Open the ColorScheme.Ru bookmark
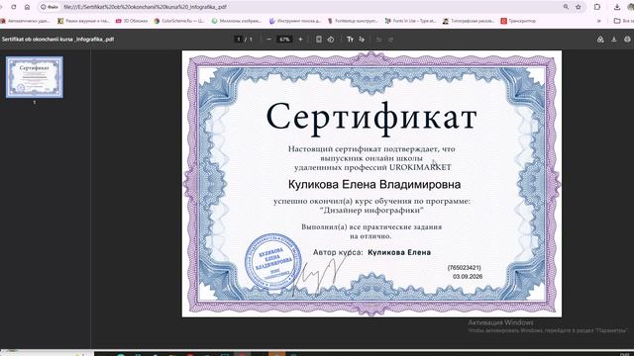Viewport: 634px width, 356px height. click(179, 21)
